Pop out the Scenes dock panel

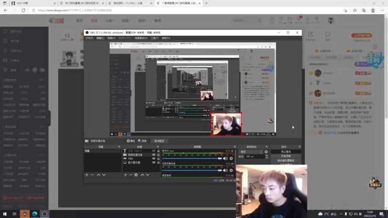point(119,147)
